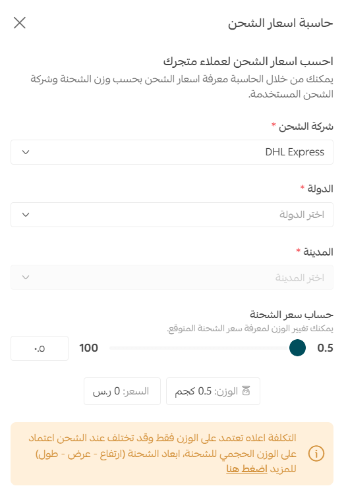The image size is (346, 488).
Task: Open the DHL Express shipping company dropdown
Action: (x=172, y=152)
